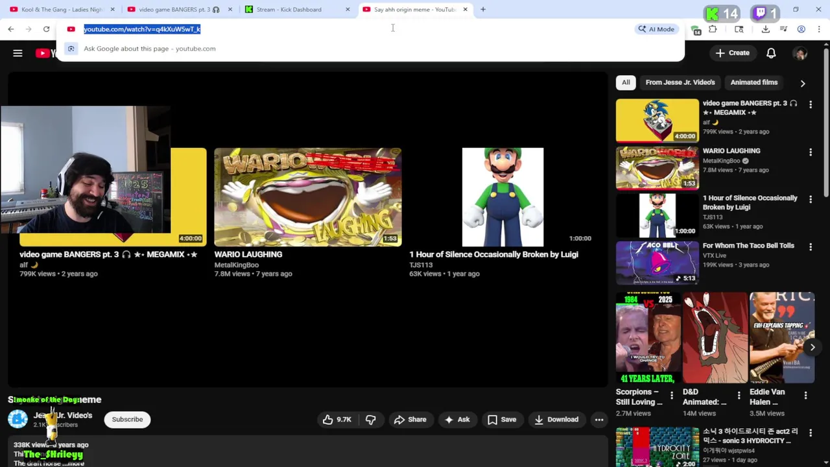Dislike the video with thumbs-down
This screenshot has height=467, width=830.
[x=370, y=420]
